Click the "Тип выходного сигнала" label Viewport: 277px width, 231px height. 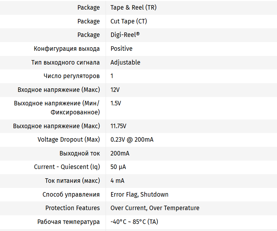65,62
